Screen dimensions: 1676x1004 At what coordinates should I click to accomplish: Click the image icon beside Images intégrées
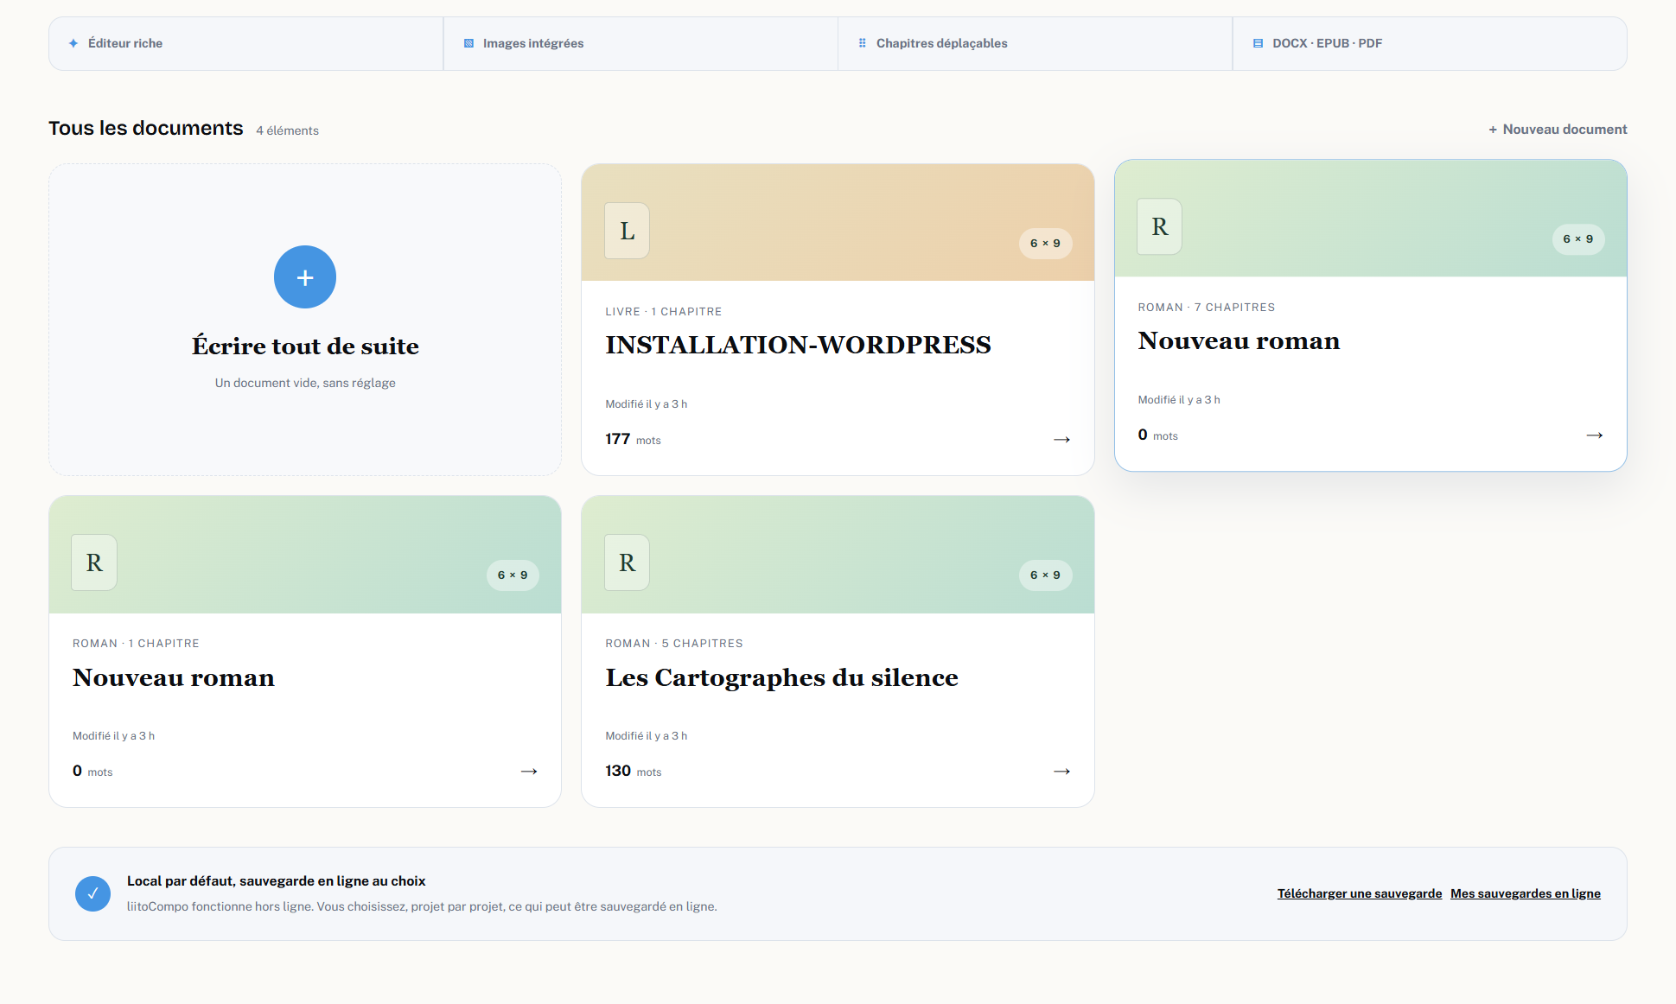tap(468, 43)
